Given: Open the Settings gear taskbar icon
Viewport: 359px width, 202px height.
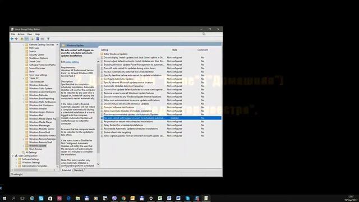Looking at the screenshot, I should 151,198.
